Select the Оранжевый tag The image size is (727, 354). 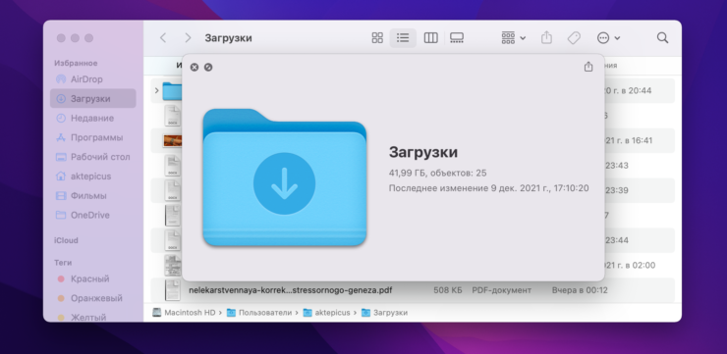pos(92,298)
